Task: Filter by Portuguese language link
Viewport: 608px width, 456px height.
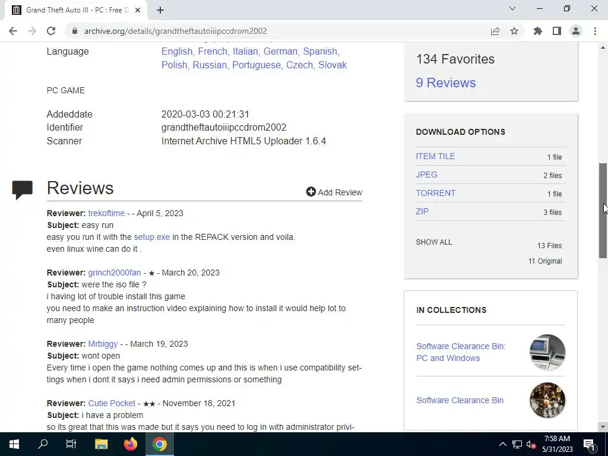Action: point(256,65)
